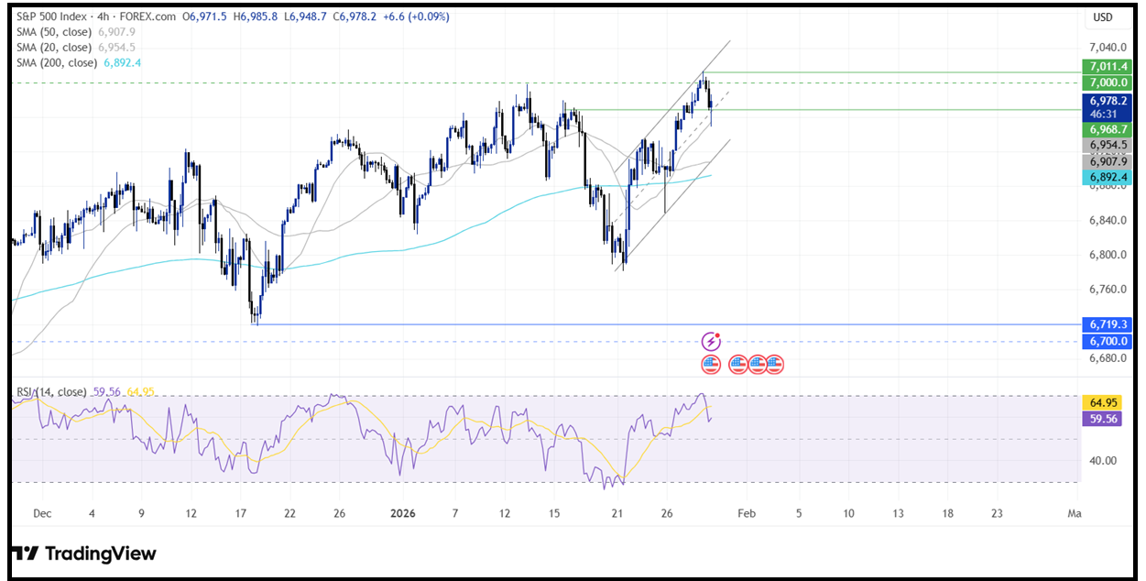Viewport: 1146px width, 581px height.
Task: Open the economic events lightning icon
Action: [711, 342]
